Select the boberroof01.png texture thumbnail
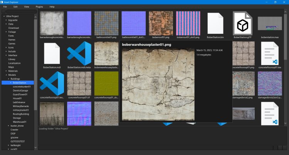The width and height of the screenshot is (289, 155). point(161,23)
